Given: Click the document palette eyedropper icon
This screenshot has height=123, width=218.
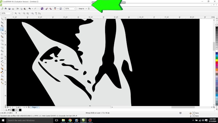Looking at the screenshot, I should [8, 110].
